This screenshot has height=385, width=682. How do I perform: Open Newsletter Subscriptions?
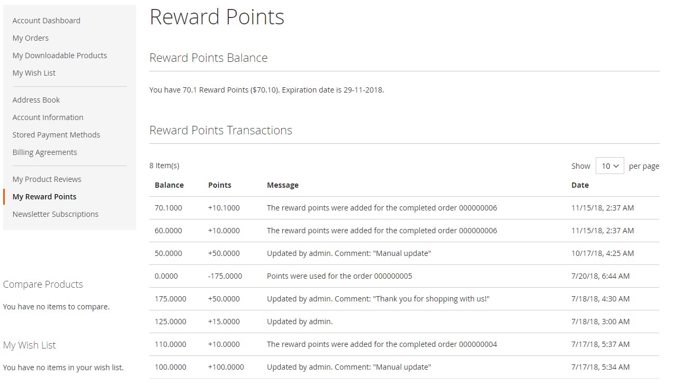click(56, 214)
